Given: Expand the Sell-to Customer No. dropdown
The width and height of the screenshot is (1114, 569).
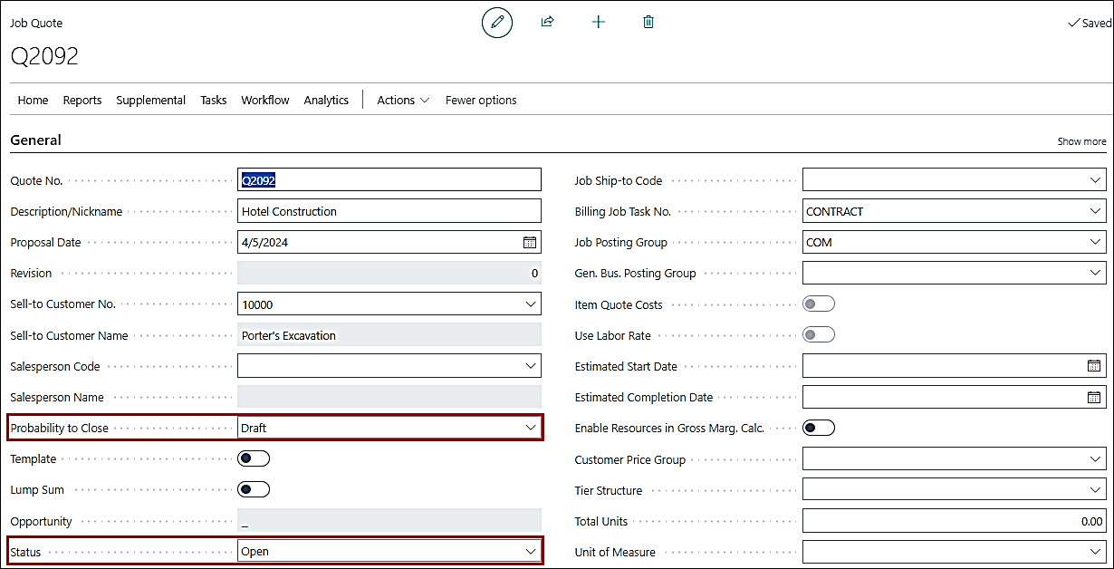Looking at the screenshot, I should tap(531, 304).
